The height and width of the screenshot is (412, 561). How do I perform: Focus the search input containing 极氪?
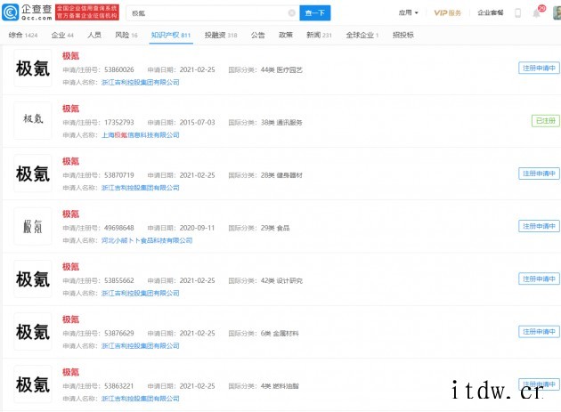213,13
